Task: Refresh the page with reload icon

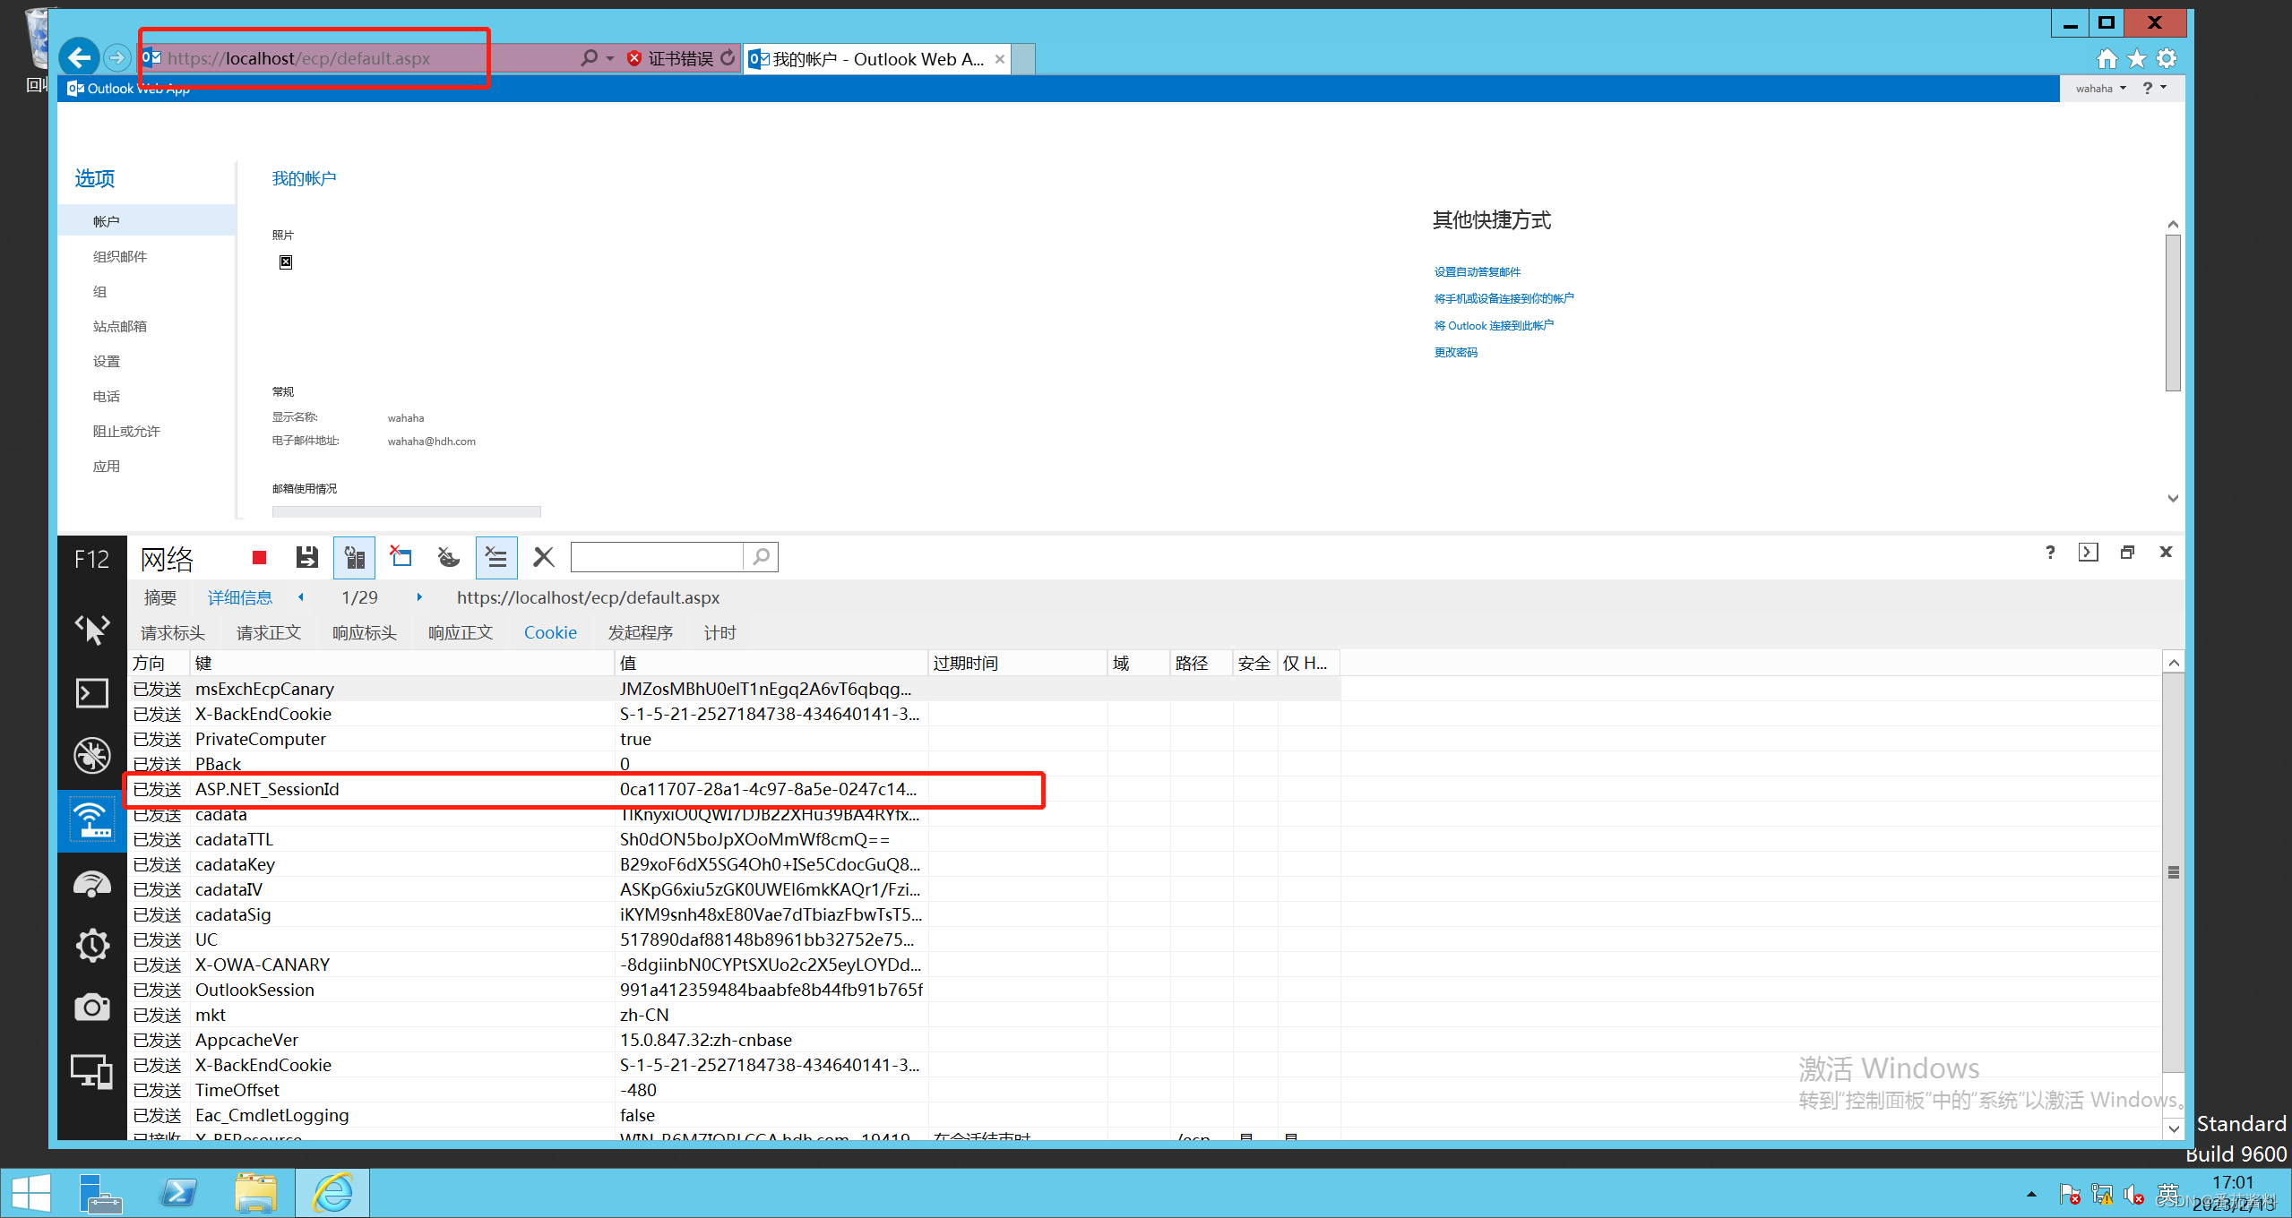Action: tap(728, 58)
